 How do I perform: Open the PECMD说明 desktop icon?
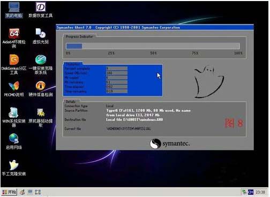pyautogui.click(x=14, y=89)
